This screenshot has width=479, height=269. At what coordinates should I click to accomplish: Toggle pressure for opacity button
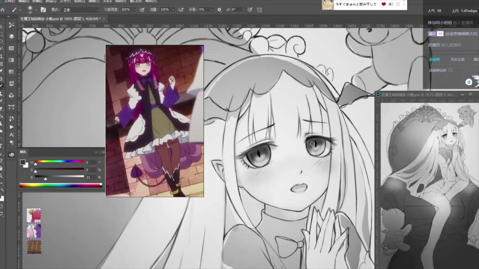pos(142,10)
